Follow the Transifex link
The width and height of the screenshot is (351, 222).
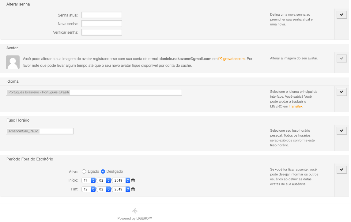pyautogui.click(x=296, y=106)
